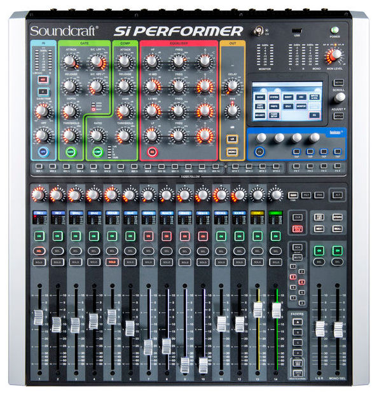The image size is (377, 394).
Task: Click the red round EQ button
Action: [152, 152]
